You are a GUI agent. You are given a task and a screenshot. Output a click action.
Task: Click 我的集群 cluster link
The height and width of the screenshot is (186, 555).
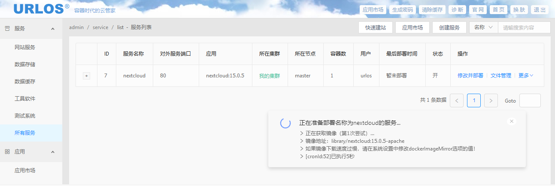(270, 76)
